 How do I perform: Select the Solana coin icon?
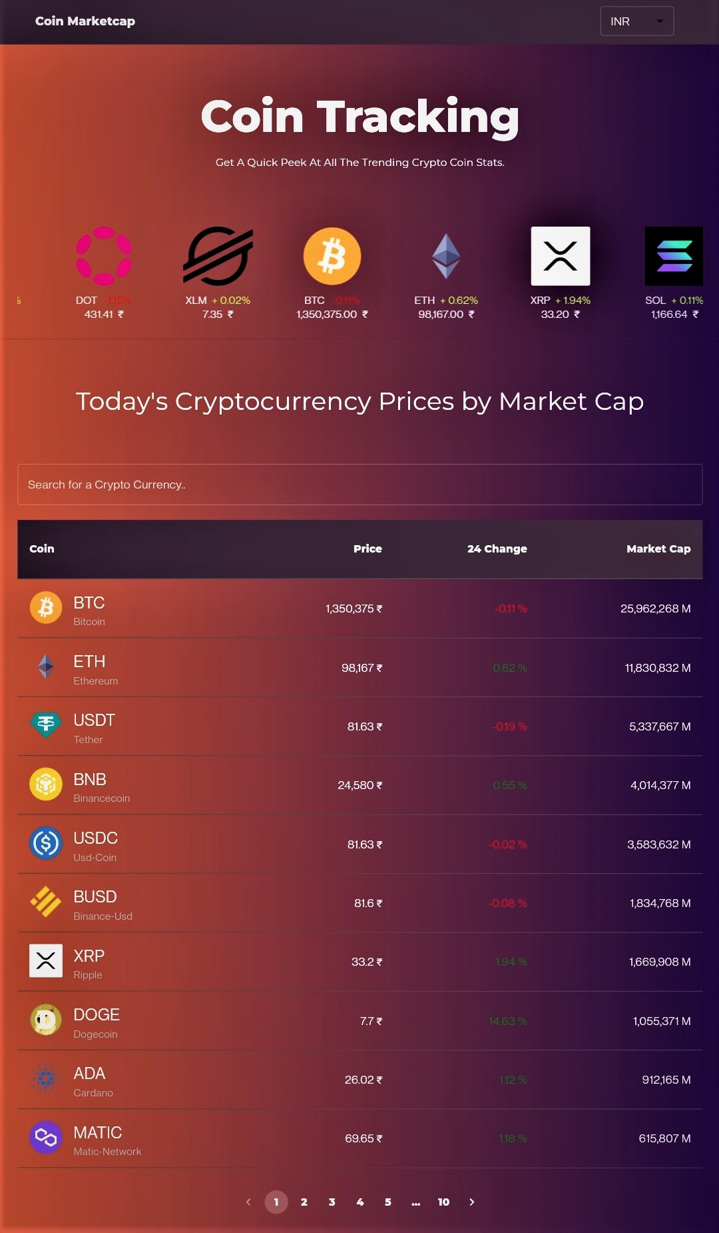[x=674, y=255]
